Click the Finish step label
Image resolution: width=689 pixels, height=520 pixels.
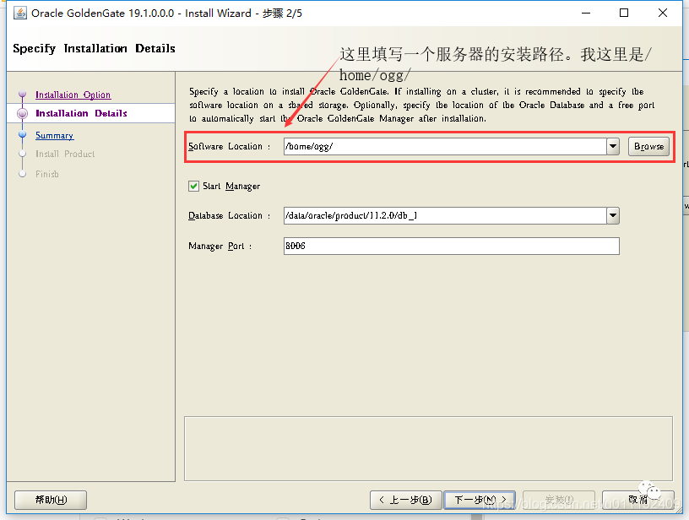[x=47, y=174]
